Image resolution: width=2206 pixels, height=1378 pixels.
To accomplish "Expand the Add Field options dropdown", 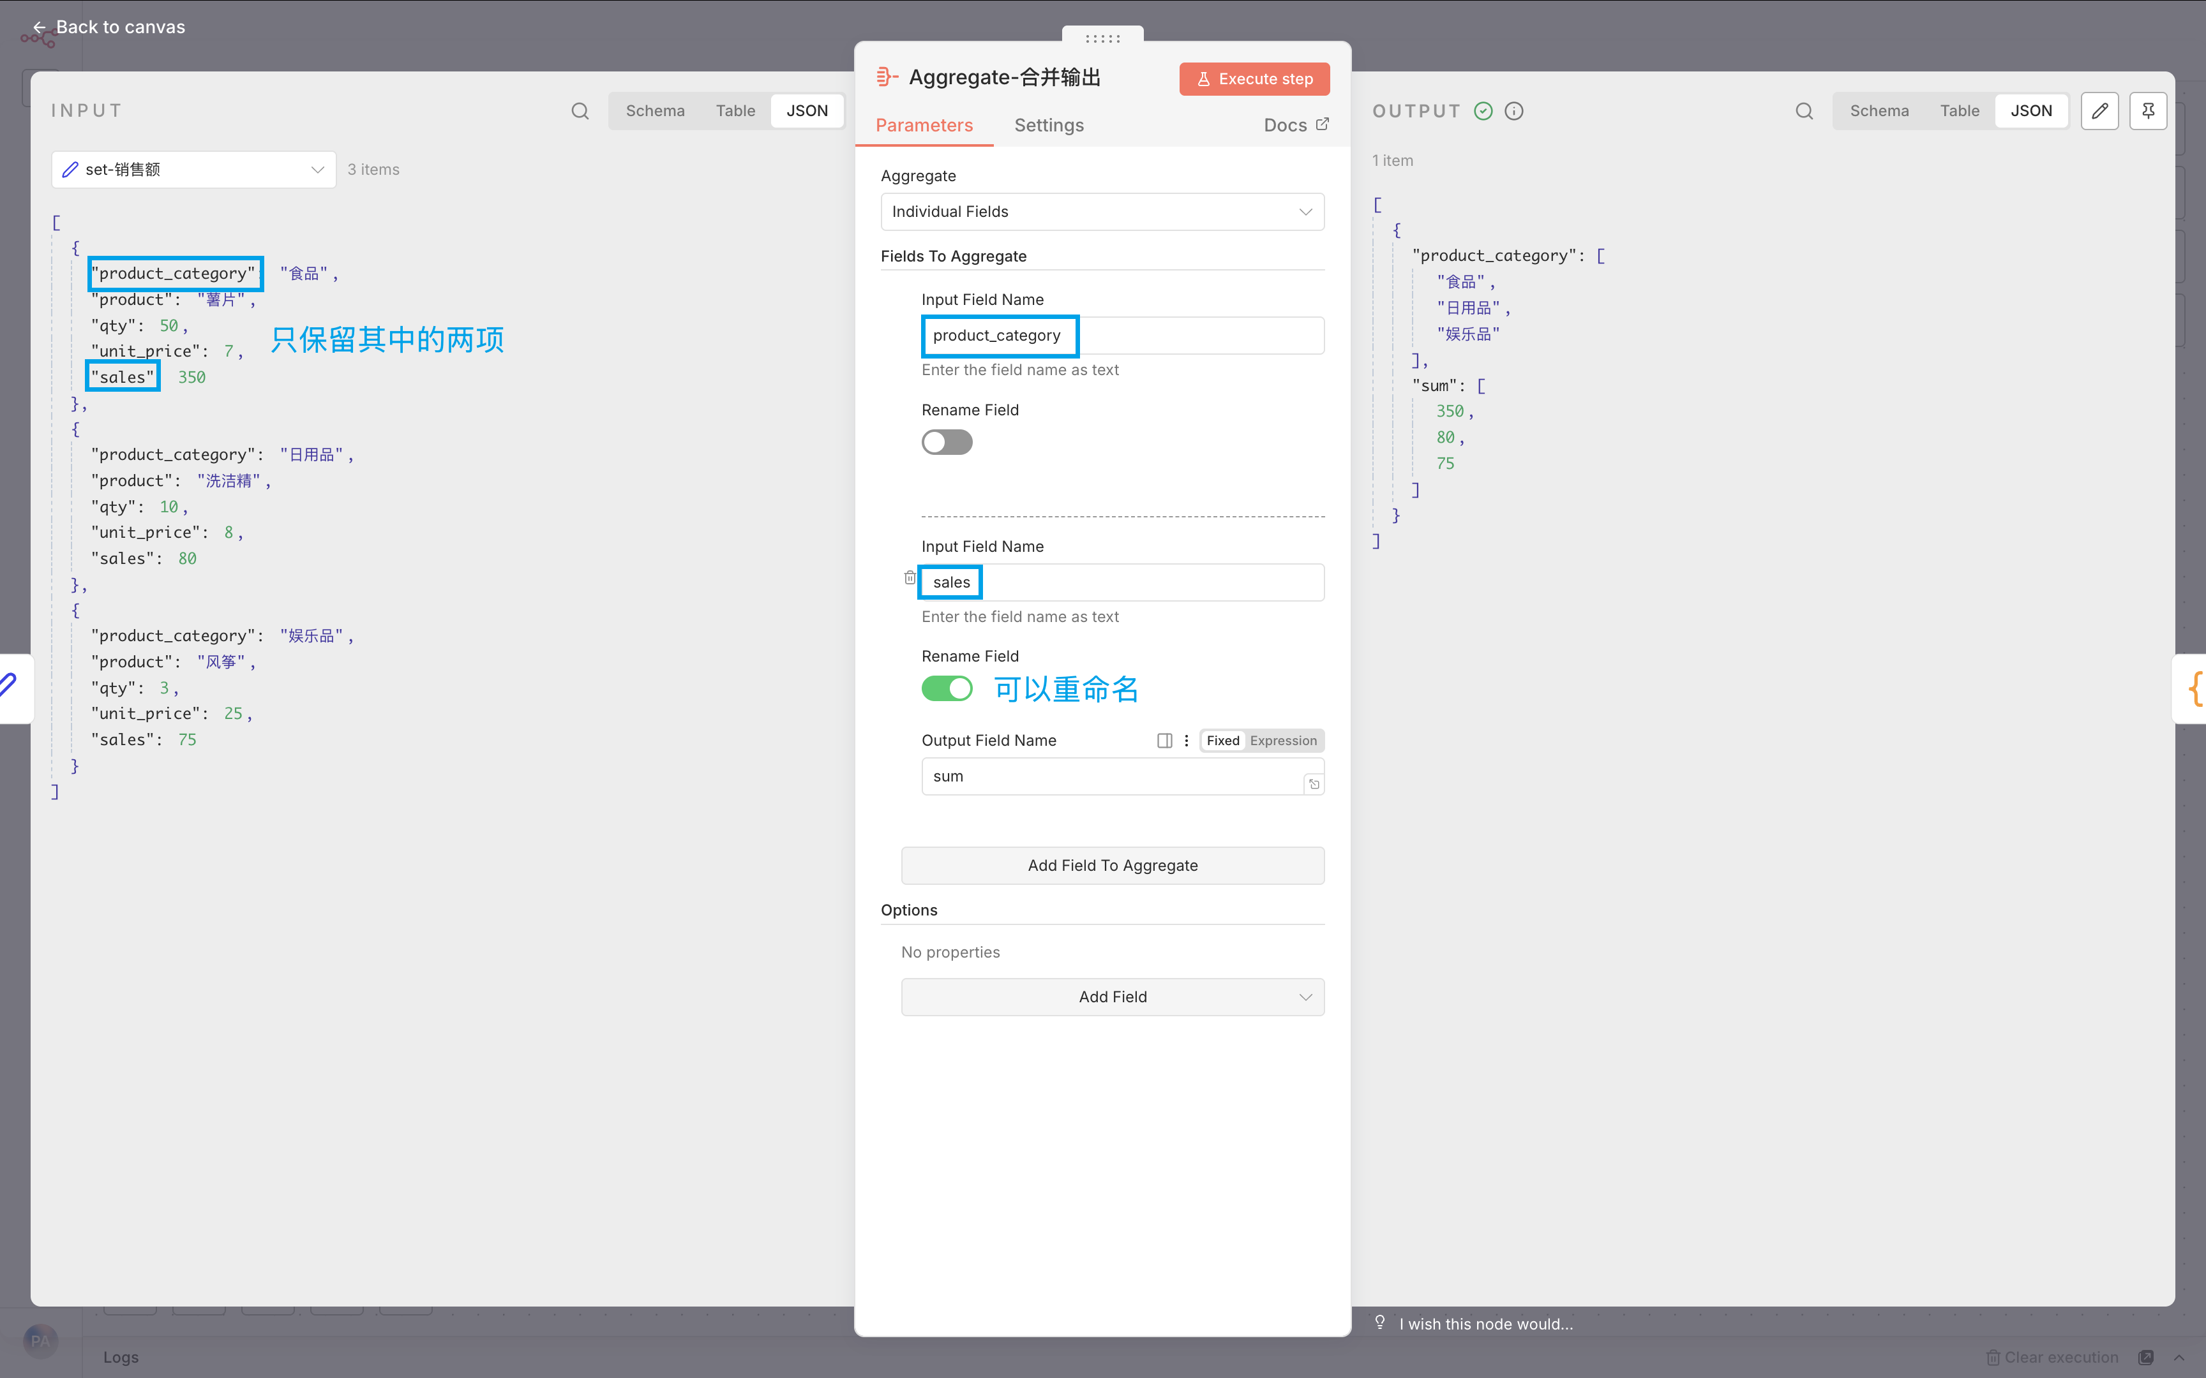I will point(1112,997).
